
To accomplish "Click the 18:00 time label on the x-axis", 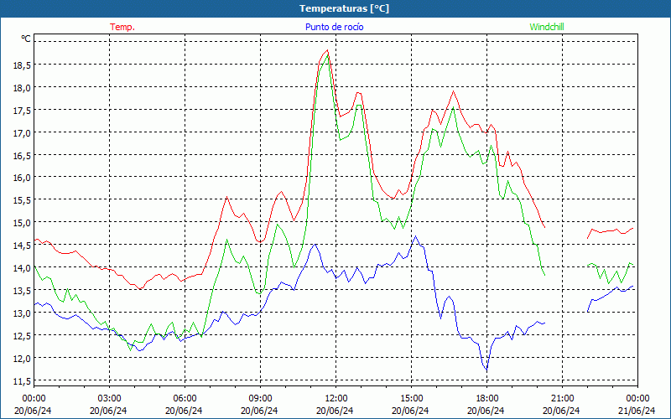I will 486,399.
